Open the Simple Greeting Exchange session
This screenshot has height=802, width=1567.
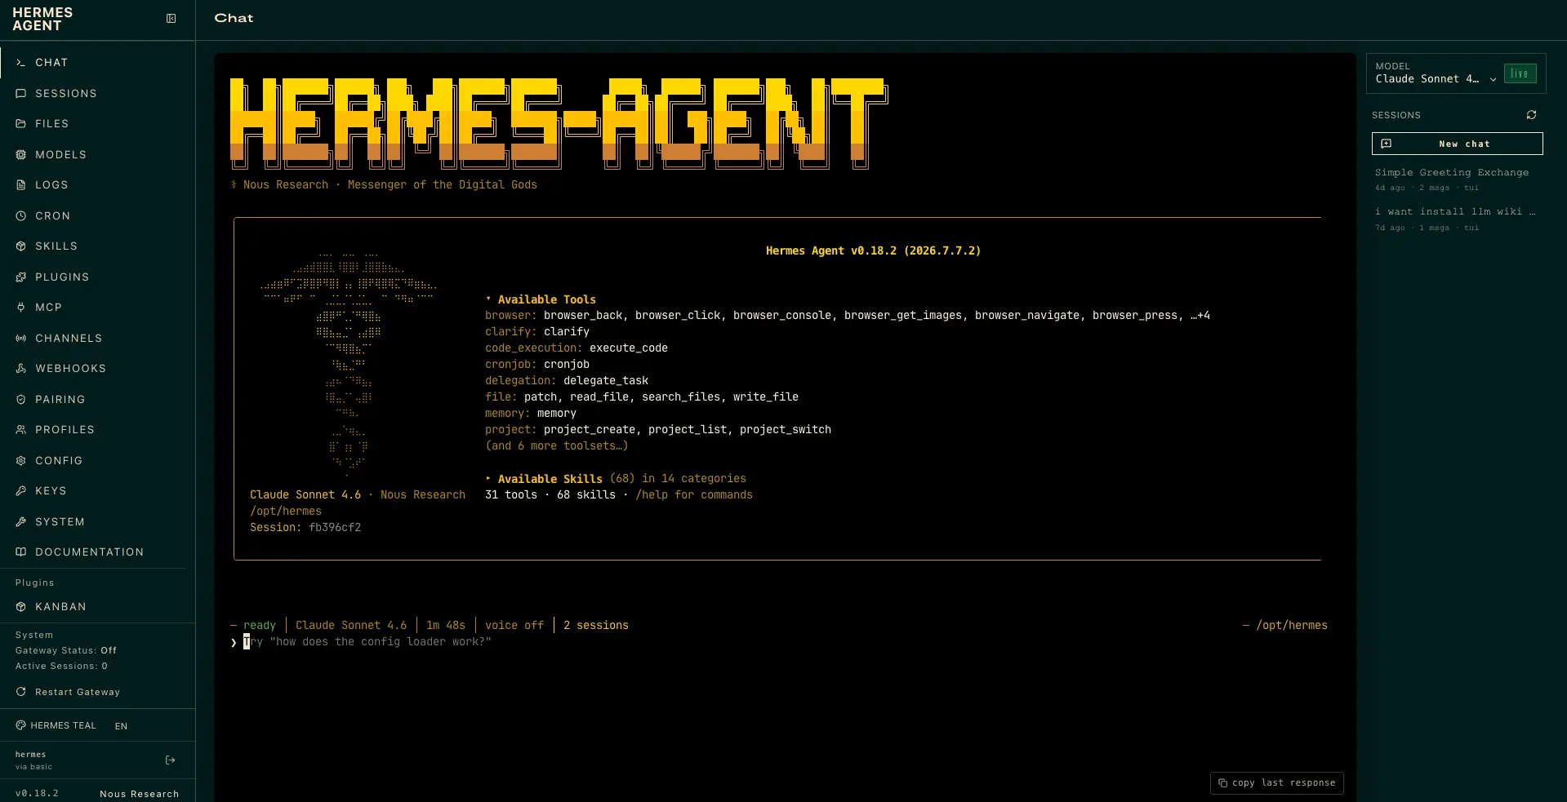click(x=1456, y=179)
